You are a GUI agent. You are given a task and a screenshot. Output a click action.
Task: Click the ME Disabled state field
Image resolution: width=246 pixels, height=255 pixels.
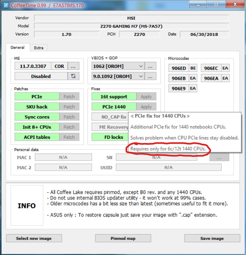pyautogui.click(x=41, y=76)
